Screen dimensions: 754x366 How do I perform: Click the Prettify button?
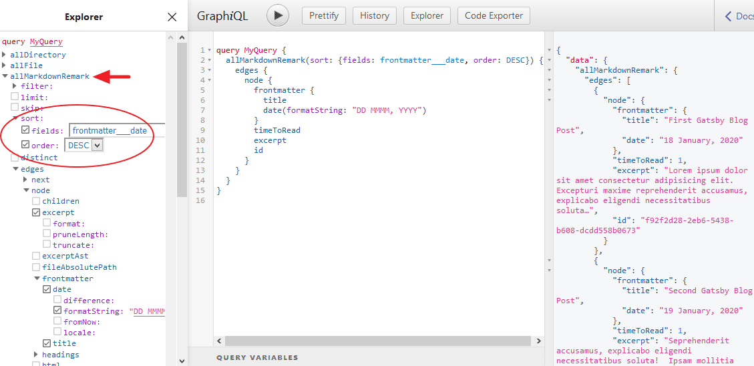pyautogui.click(x=324, y=16)
